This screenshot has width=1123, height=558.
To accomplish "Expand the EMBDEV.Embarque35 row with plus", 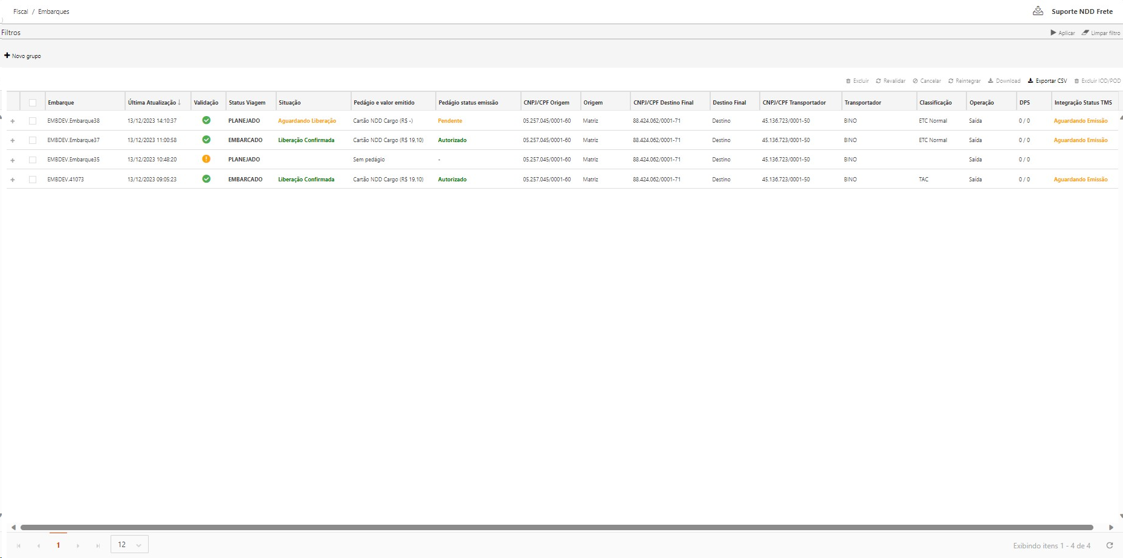I will (x=13, y=160).
